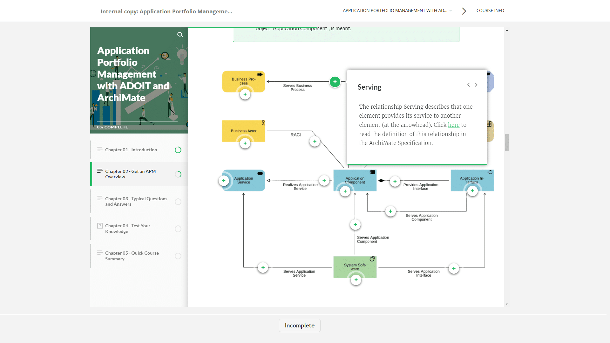The width and height of the screenshot is (610, 343).
Task: Go to next popup with right chevron
Action: pyautogui.click(x=476, y=85)
